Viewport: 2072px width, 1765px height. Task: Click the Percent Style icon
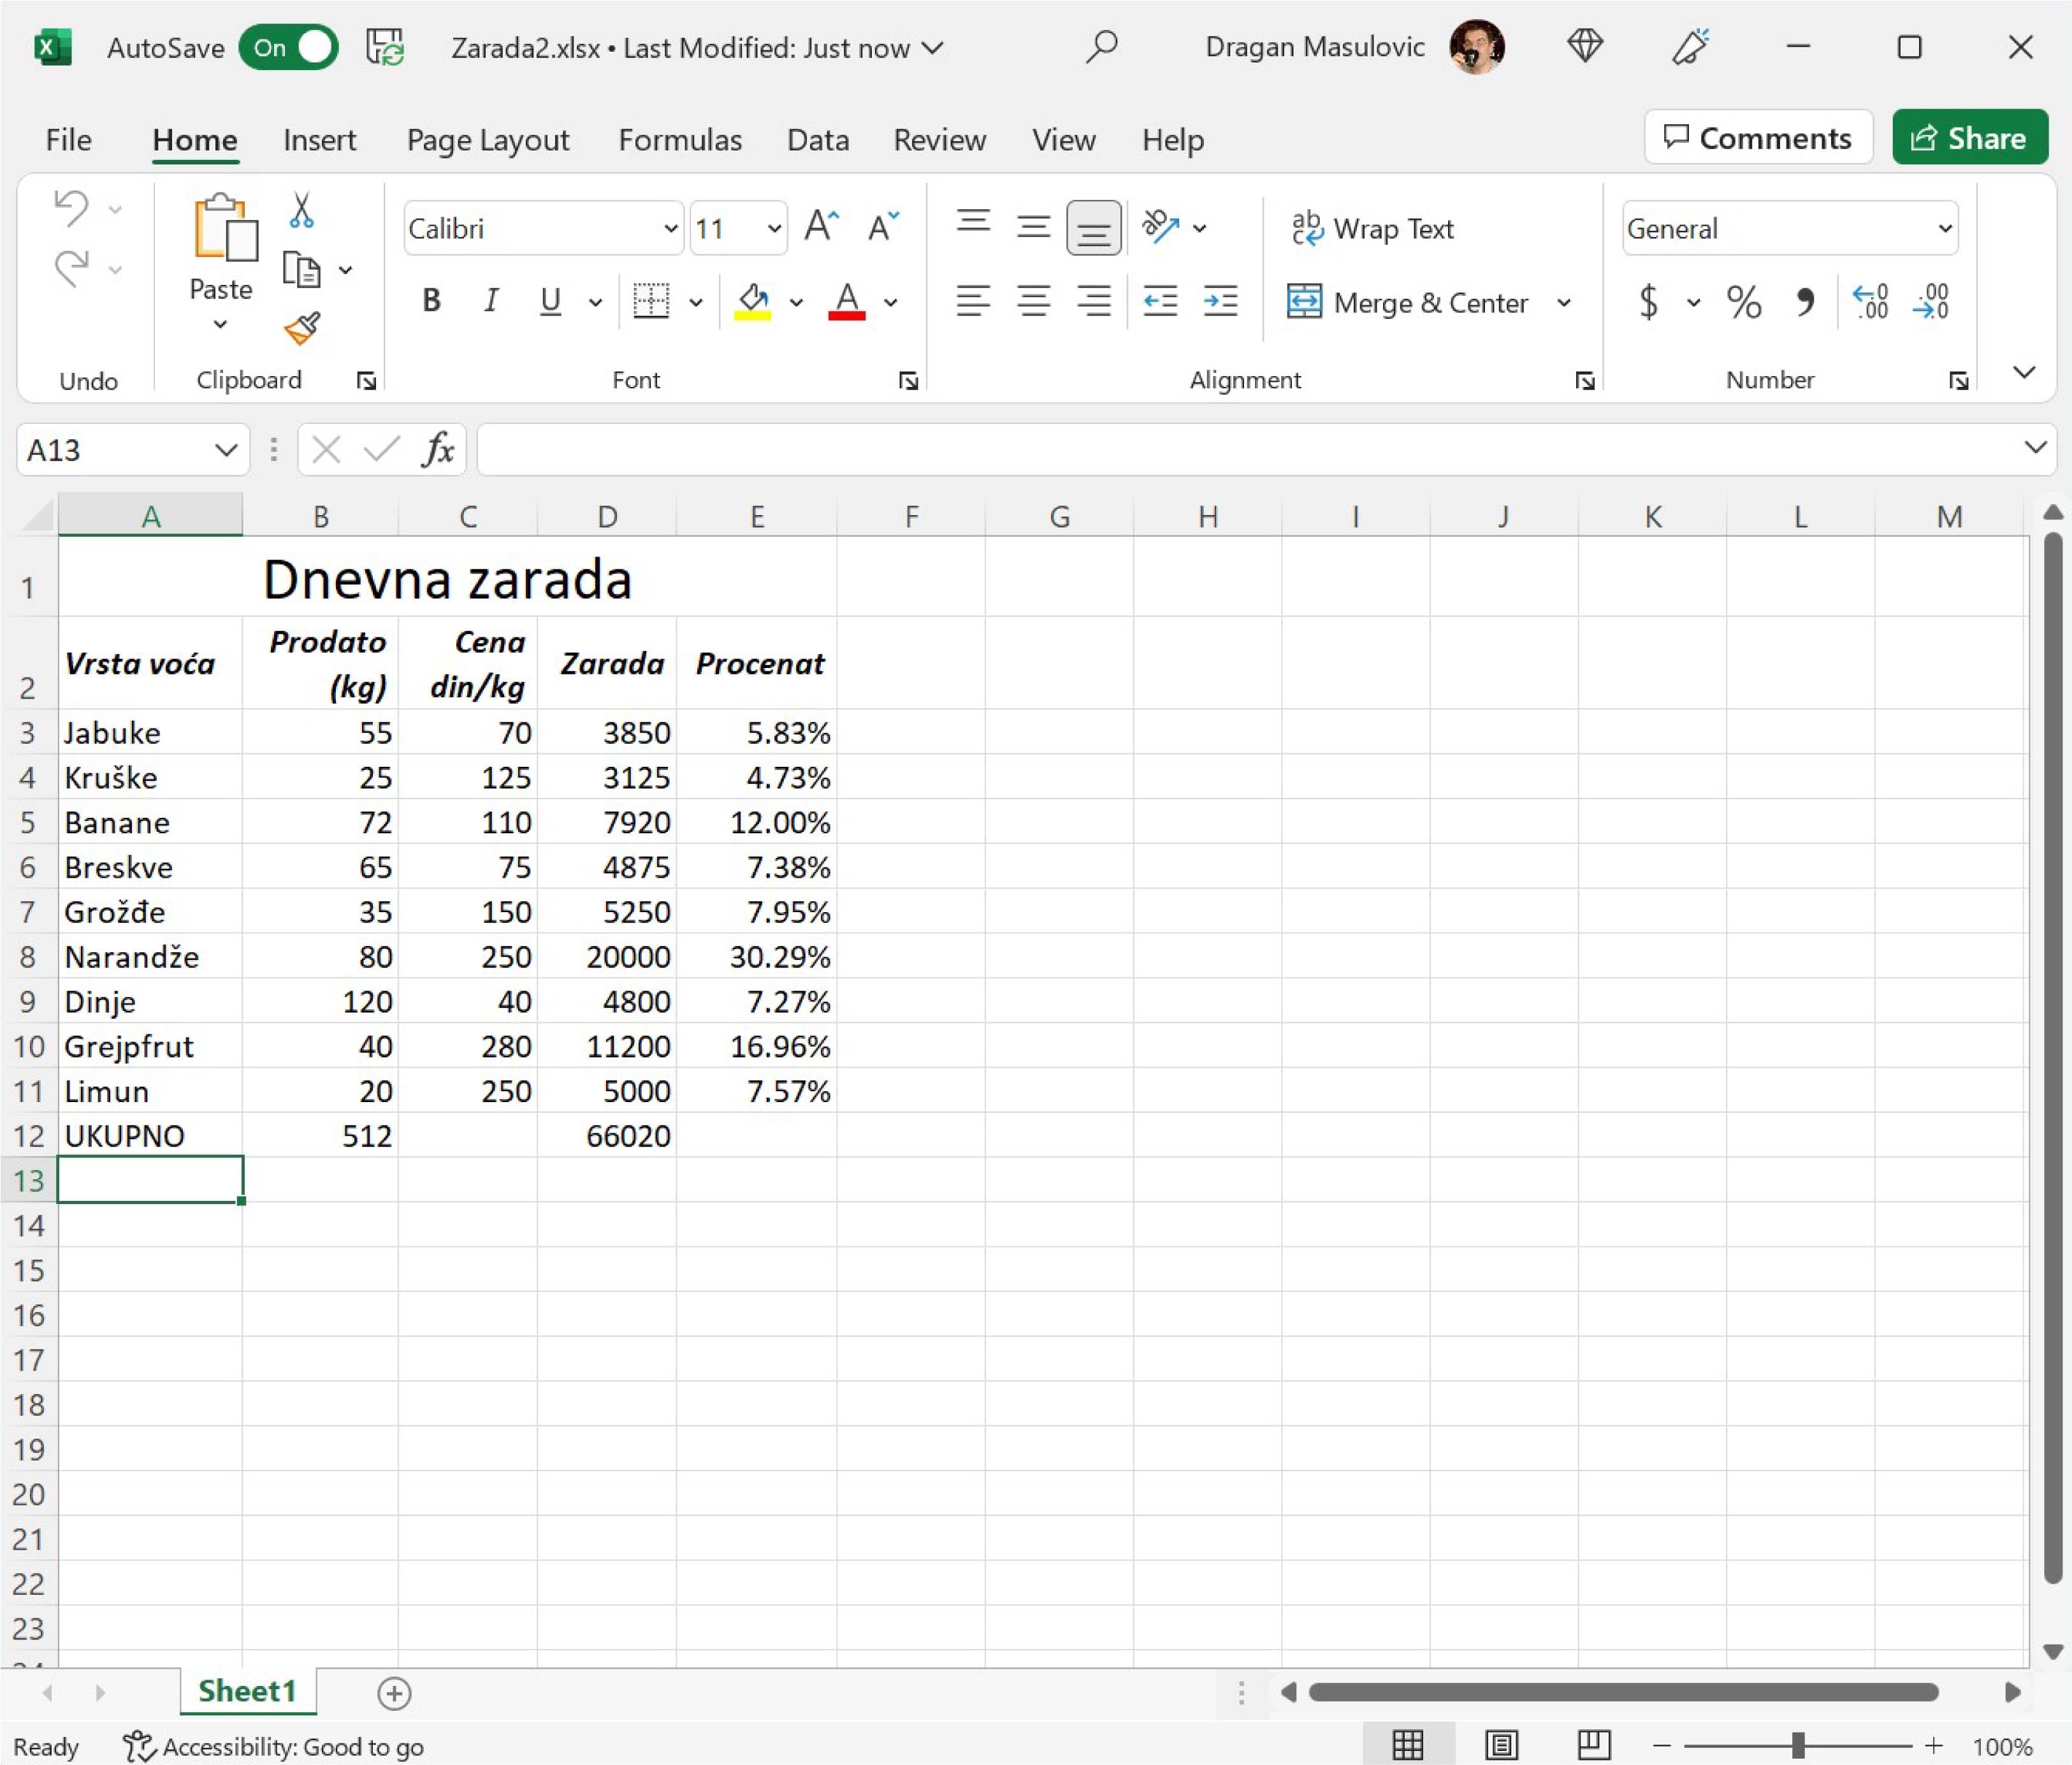(1743, 301)
